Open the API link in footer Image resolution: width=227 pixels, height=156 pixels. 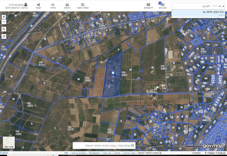point(66,153)
